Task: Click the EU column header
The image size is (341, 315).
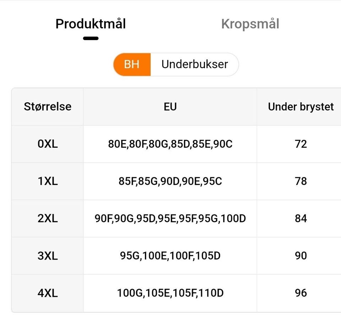Action: (170, 107)
